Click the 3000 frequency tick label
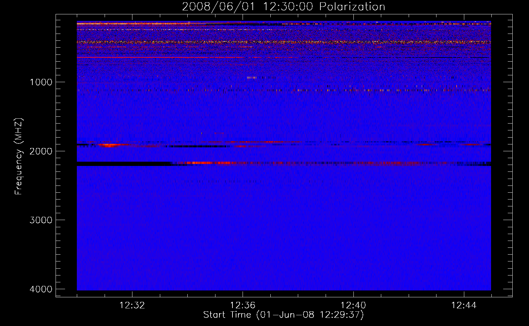The width and height of the screenshot is (529, 326). pos(41,220)
